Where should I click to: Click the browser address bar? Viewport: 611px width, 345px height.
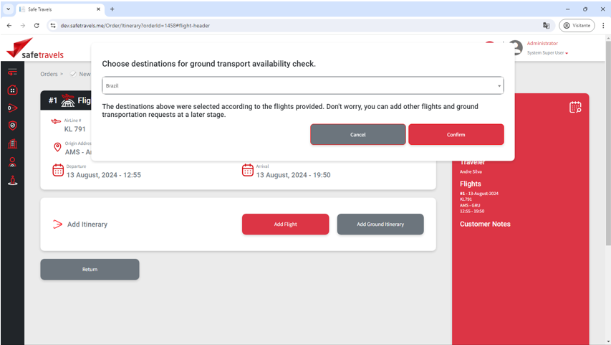pos(287,25)
